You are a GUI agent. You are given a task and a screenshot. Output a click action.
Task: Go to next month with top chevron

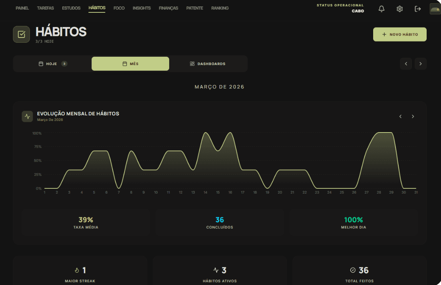coord(421,64)
